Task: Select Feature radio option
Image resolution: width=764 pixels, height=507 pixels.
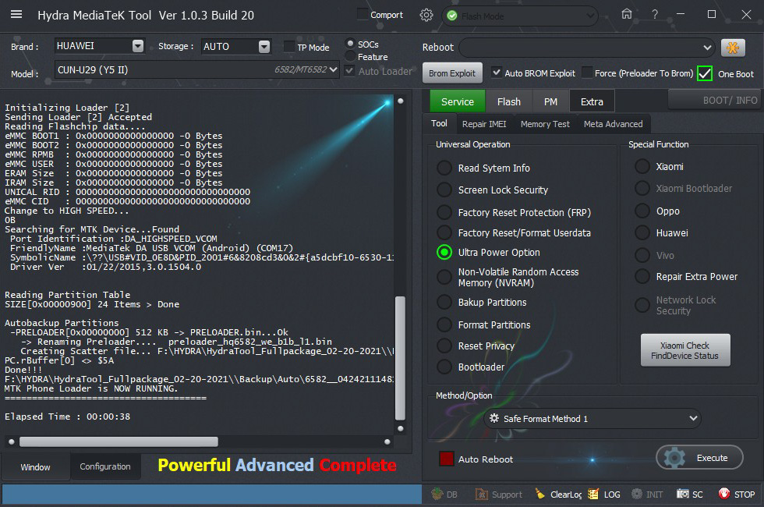Action: point(350,56)
